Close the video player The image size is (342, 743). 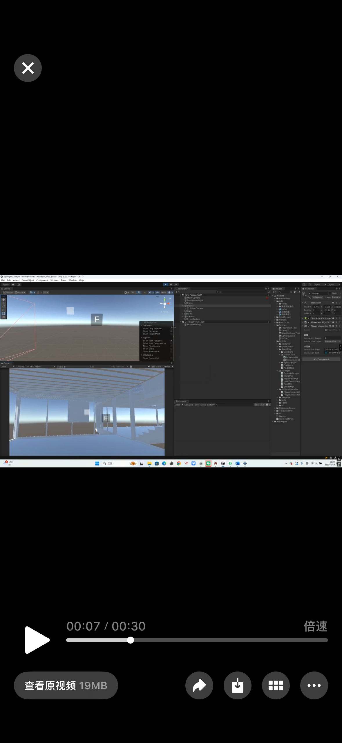click(x=28, y=68)
